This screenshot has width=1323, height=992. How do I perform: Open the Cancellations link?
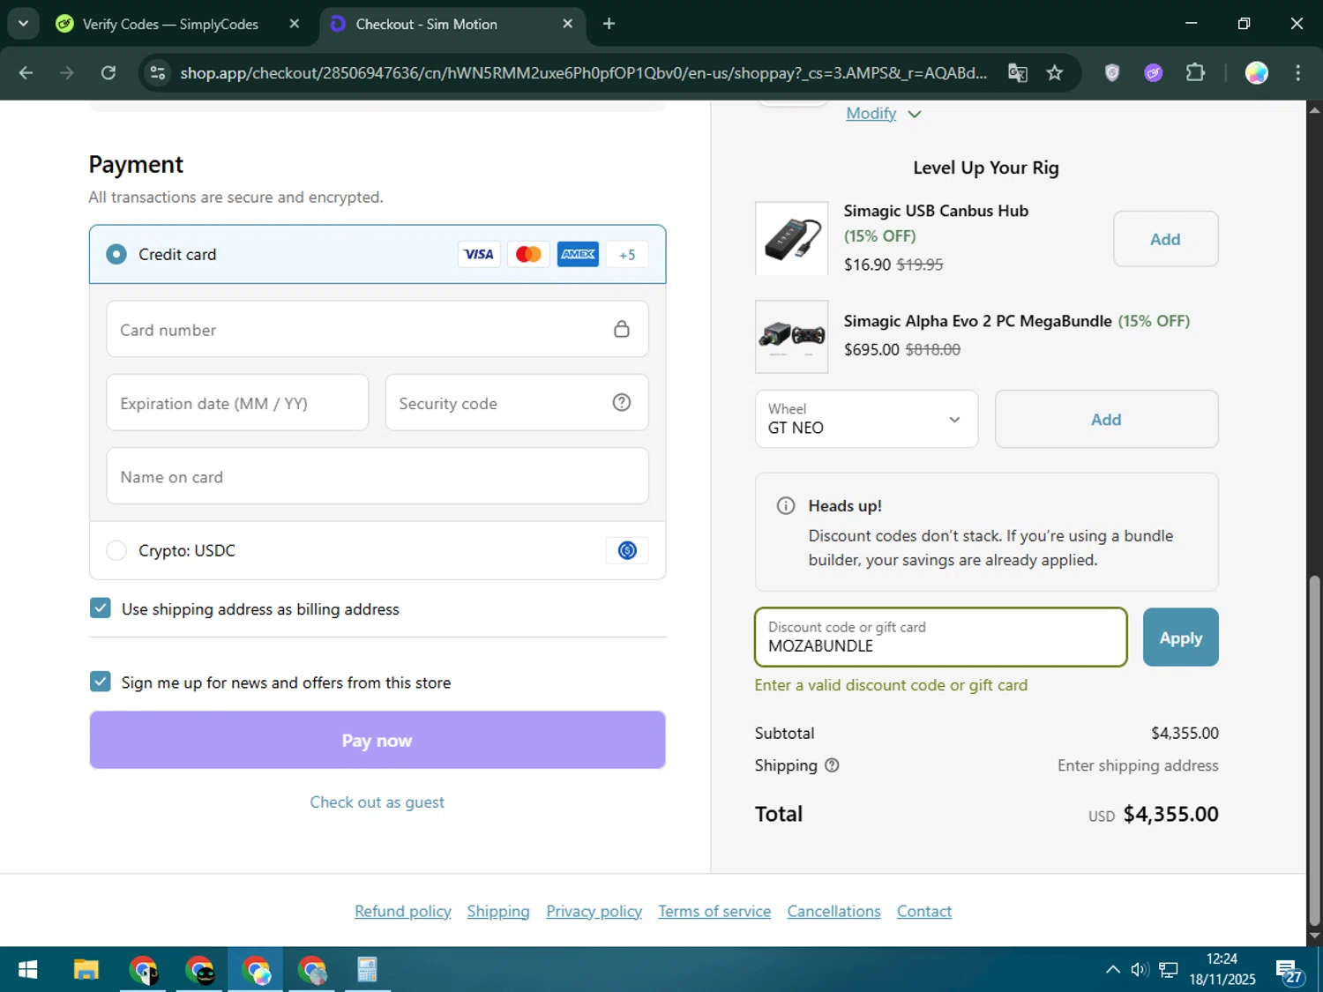[x=833, y=911]
